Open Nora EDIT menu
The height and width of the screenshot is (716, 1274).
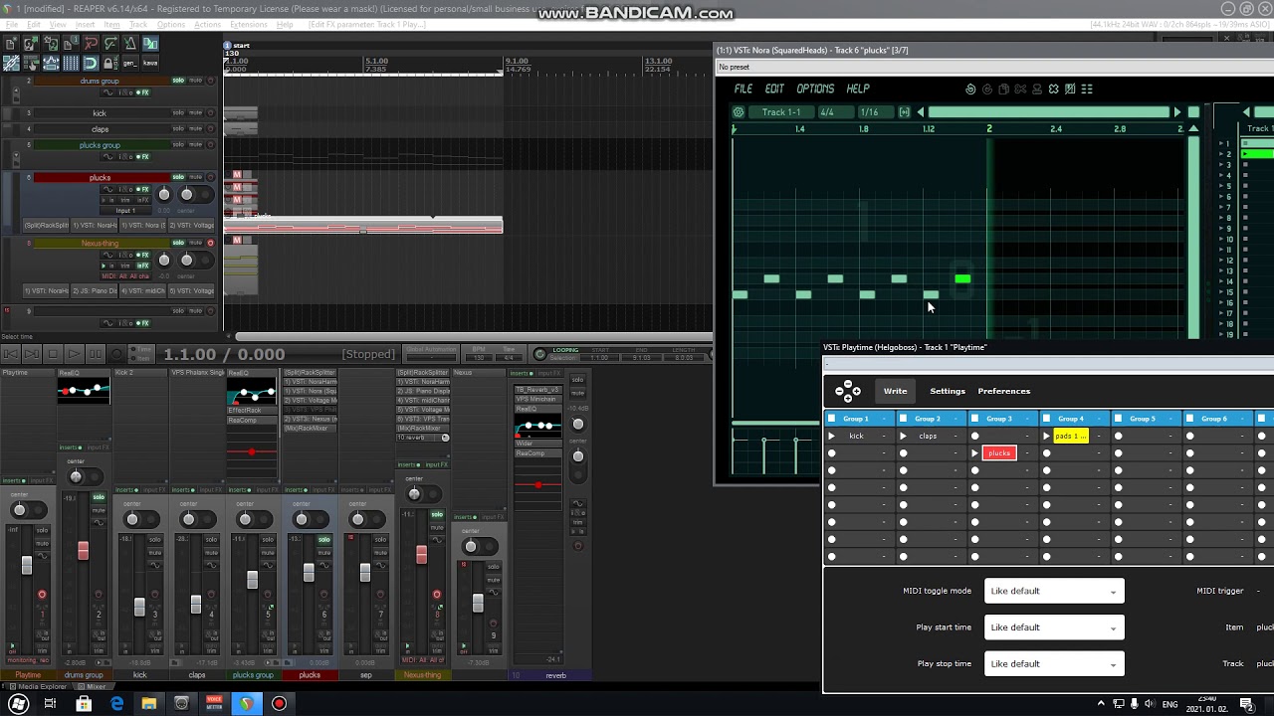tap(774, 89)
